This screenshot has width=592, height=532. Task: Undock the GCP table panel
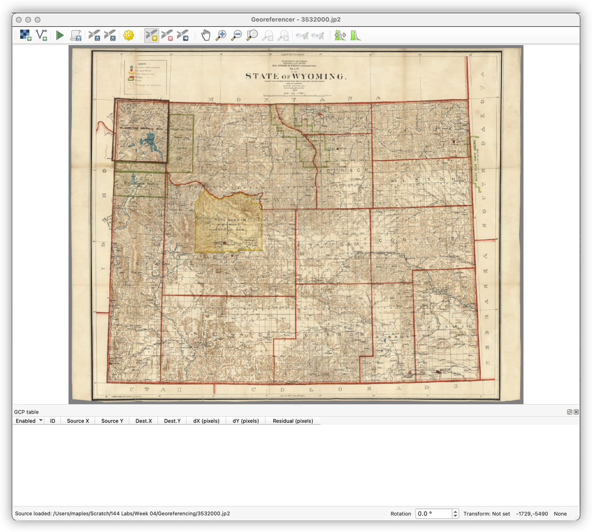[x=569, y=412]
